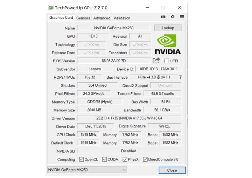Click the Name field showing NVIDIA GeForce MX250

(x=114, y=28)
